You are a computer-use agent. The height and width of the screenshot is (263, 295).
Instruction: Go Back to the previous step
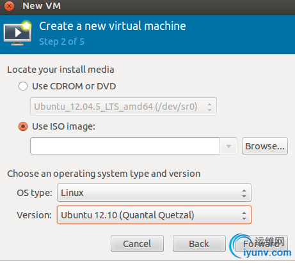(199, 244)
